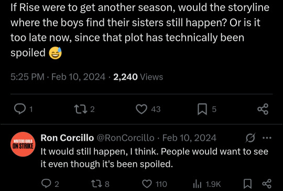This screenshot has height=191, width=283.
Task: Share Ron Corcillo's reply
Action: (267, 184)
